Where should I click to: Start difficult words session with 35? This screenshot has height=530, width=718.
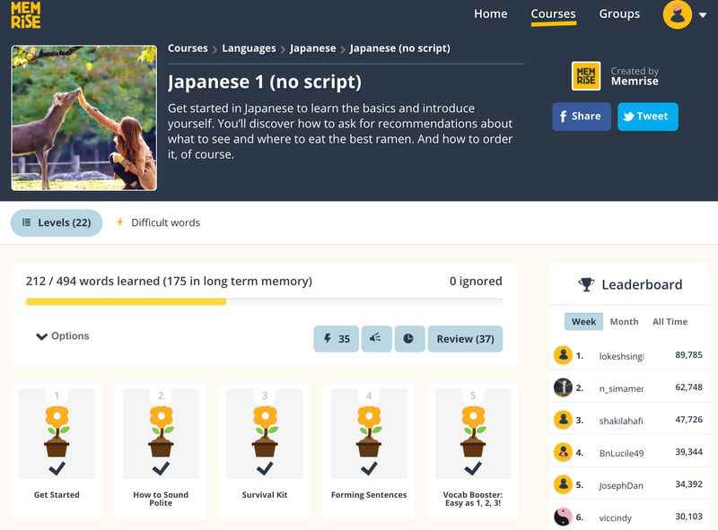pos(336,339)
